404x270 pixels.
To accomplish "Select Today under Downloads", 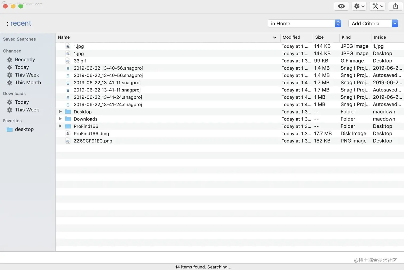I will 22,102.
